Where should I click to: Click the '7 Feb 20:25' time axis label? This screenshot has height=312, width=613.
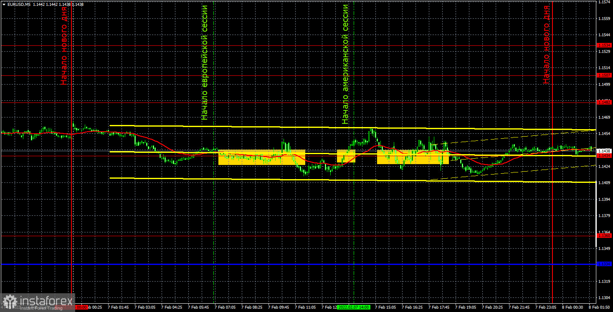tap(492, 307)
